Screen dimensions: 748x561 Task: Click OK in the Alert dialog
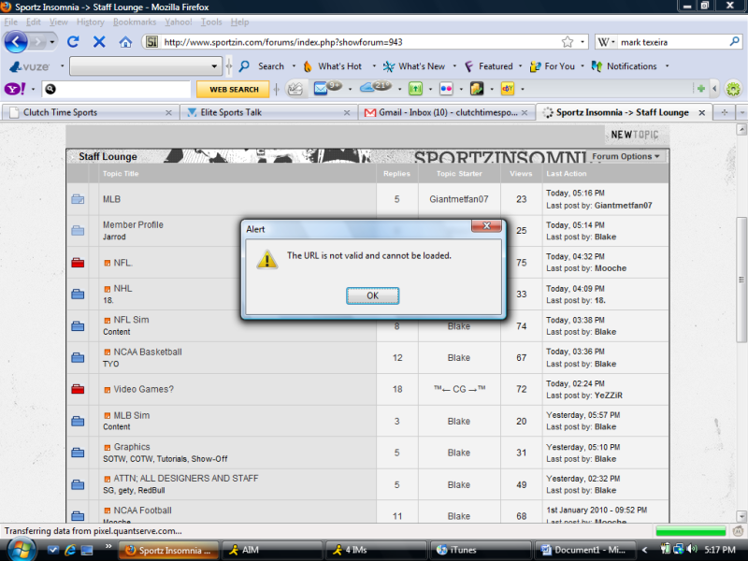372,295
